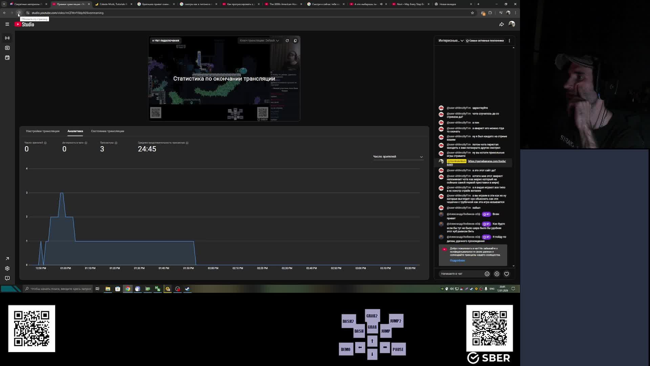Expand the chart metric selector dropdown

(398, 157)
